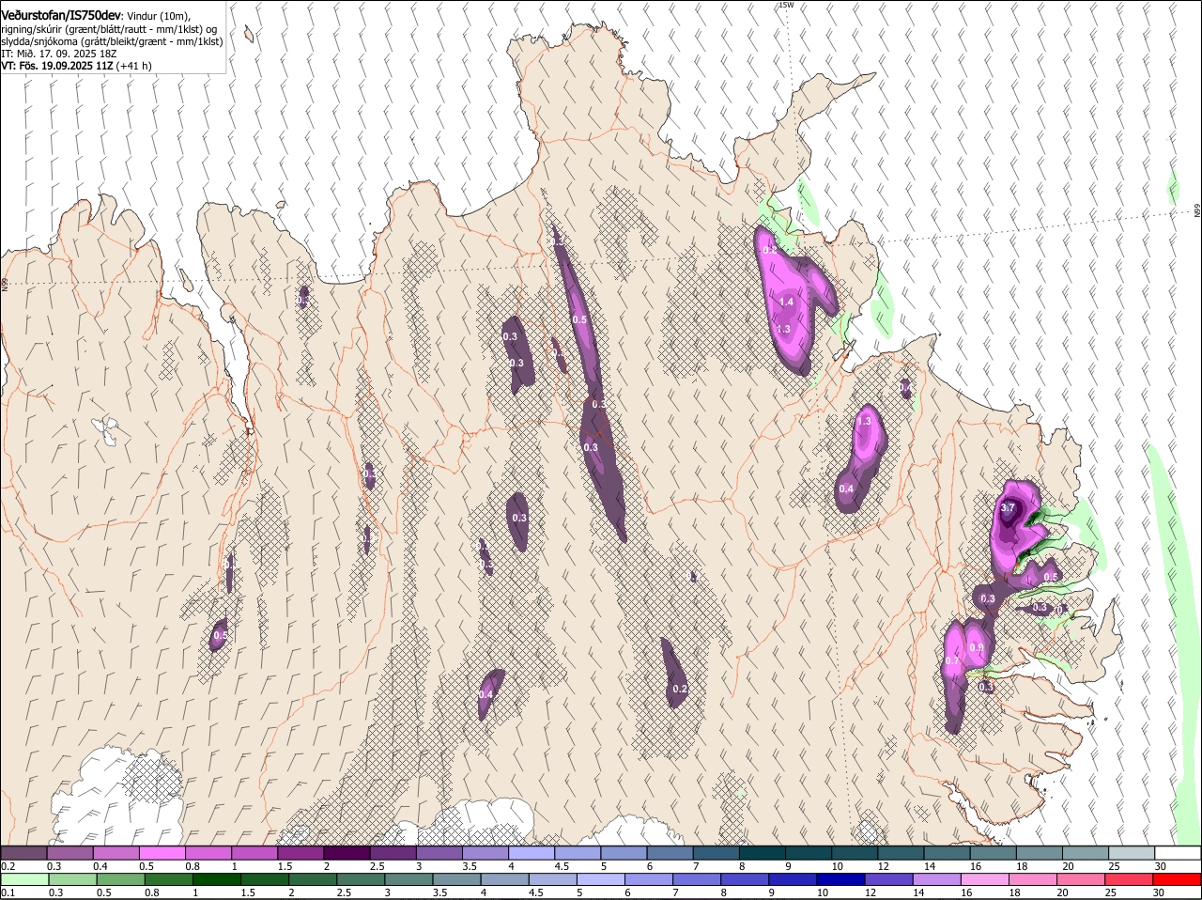This screenshot has width=1202, height=900.
Task: Pick the darkest purple 2 swatch in upper legend
Action: (x=347, y=852)
